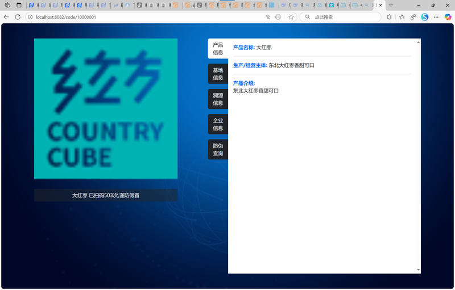View site information for localhost
Image resolution: width=455 pixels, height=290 pixels.
(x=30, y=17)
